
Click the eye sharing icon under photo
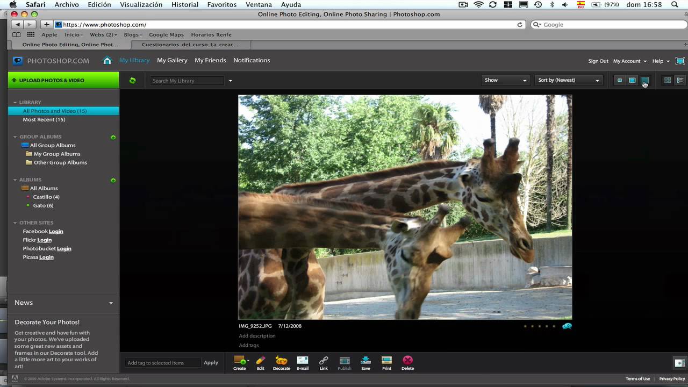[x=567, y=326]
